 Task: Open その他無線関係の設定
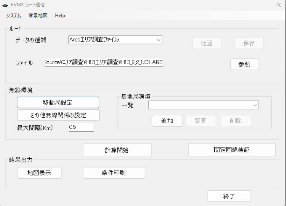tap(58, 115)
